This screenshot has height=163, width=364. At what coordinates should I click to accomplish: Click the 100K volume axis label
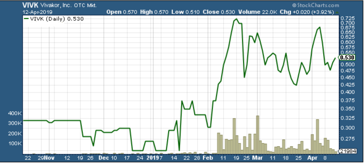point(16,144)
